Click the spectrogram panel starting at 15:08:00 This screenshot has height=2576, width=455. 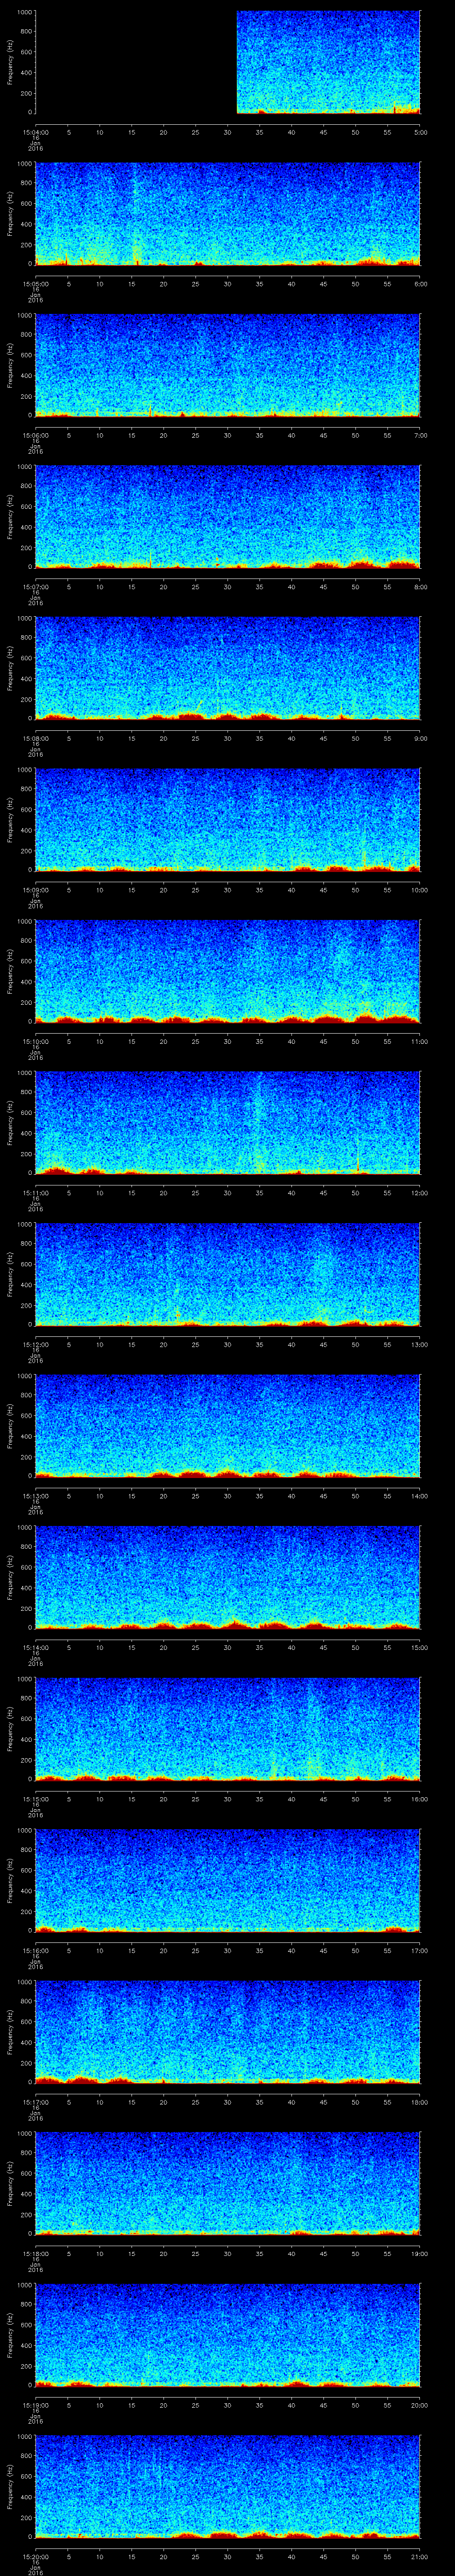click(x=228, y=668)
